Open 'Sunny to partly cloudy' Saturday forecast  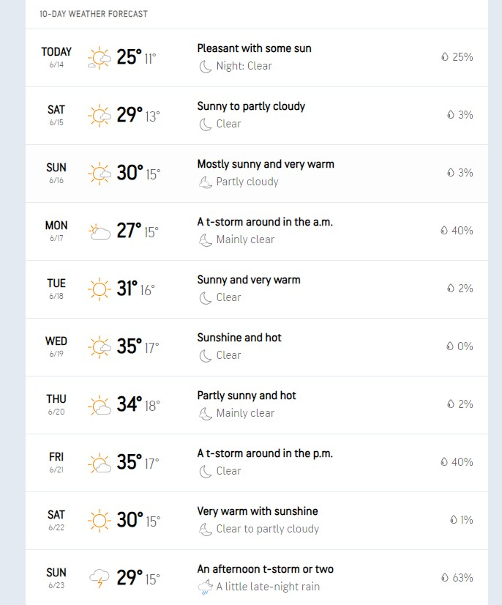coord(251,106)
